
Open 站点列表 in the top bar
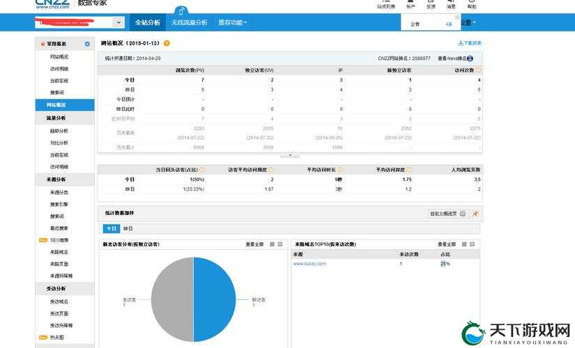386,4
